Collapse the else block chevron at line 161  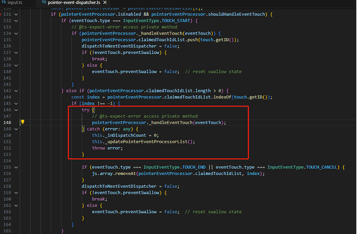(16, 206)
